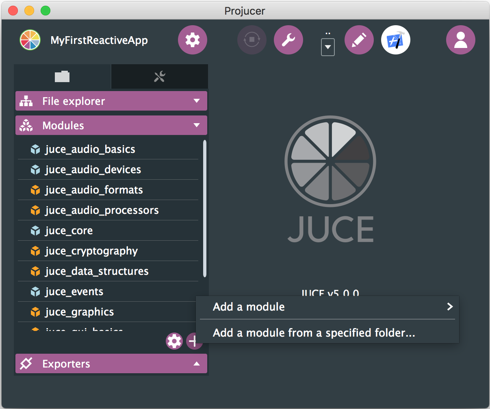The image size is (490, 409).
Task: Click the disabled live-build stop icon
Action: click(252, 40)
